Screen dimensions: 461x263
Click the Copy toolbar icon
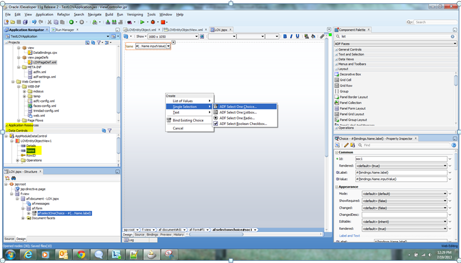pyautogui.click(x=56, y=22)
